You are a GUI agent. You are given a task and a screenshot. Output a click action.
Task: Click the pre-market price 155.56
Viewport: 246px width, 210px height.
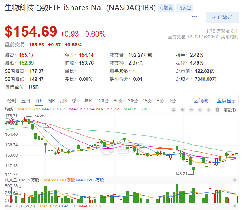click(37, 45)
